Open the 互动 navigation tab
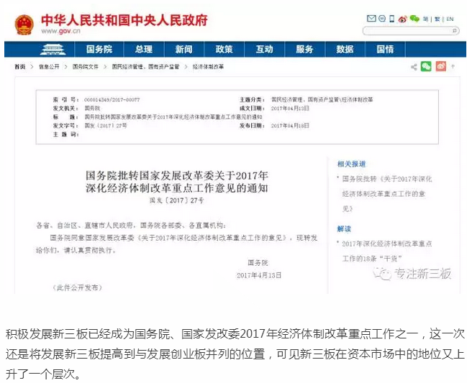The image size is (467, 383). click(264, 49)
